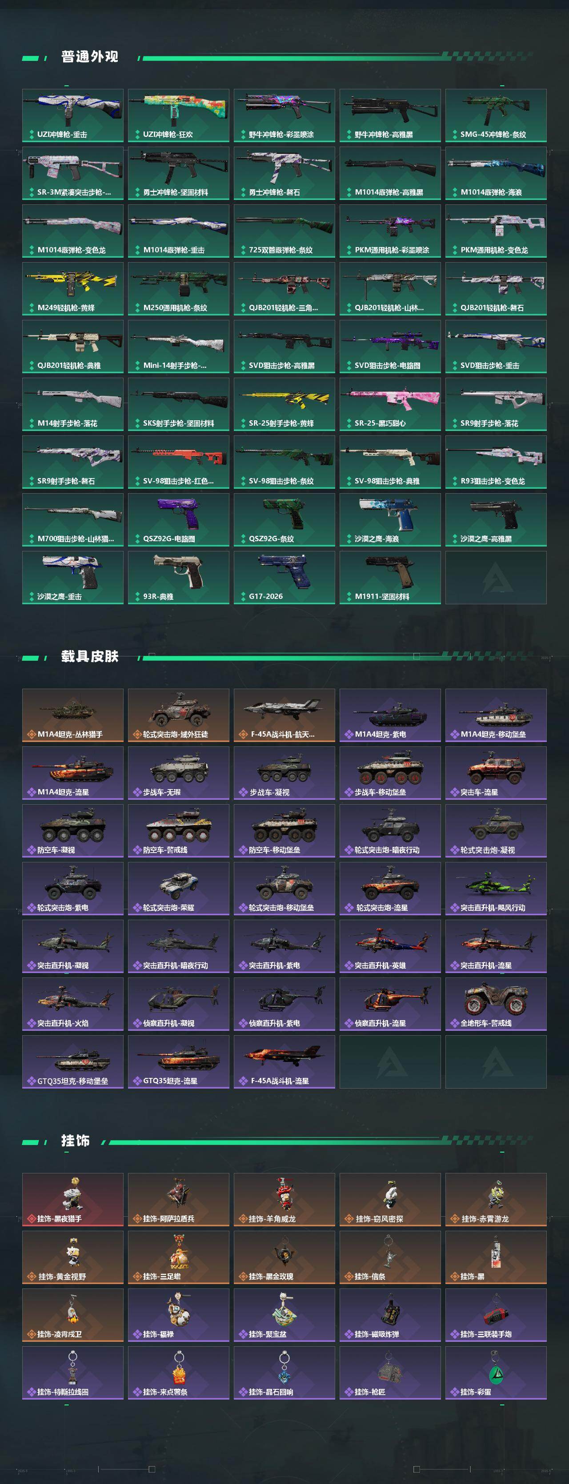Viewport: 569px width, 1484px height.
Task: Select the purple QSZ92G-电路图 pistol
Action: [179, 520]
